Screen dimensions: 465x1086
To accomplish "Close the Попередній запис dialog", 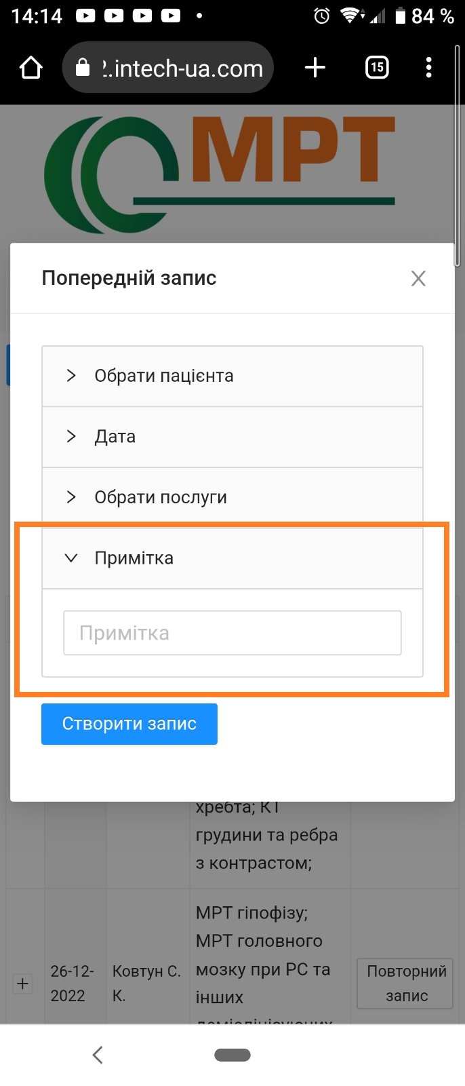I will 418,278.
